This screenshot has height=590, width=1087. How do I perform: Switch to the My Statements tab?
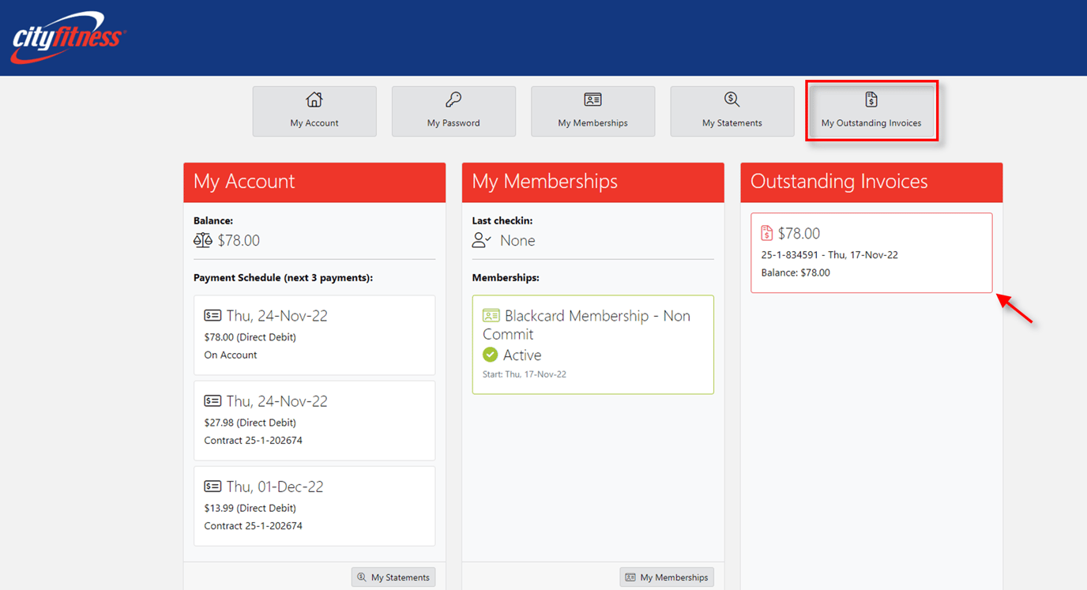pyautogui.click(x=732, y=111)
